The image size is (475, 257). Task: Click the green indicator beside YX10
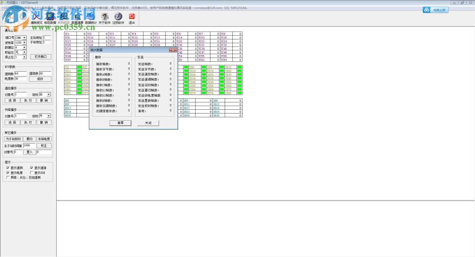(x=239, y=67)
